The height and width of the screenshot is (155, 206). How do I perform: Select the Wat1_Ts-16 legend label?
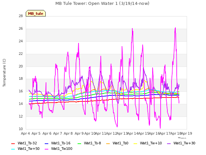[61, 143]
